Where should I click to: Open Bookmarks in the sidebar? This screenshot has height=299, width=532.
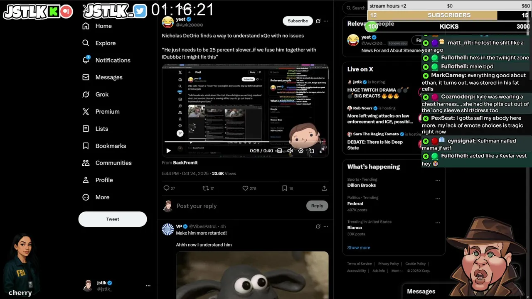pos(104,146)
